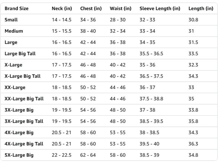Select the Small size row label

point(11,20)
